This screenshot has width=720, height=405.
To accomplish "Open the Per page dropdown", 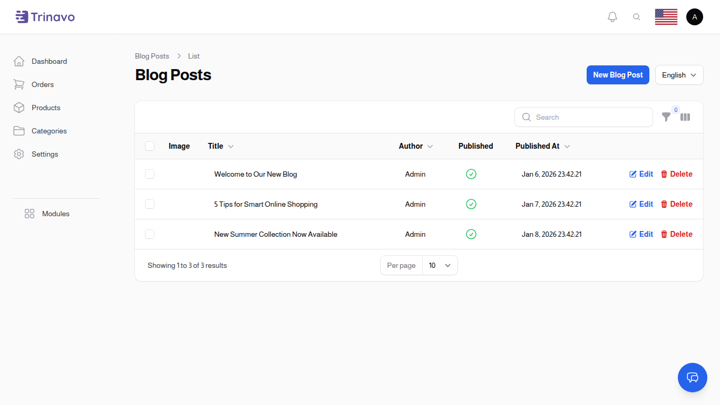I will tap(440, 265).
